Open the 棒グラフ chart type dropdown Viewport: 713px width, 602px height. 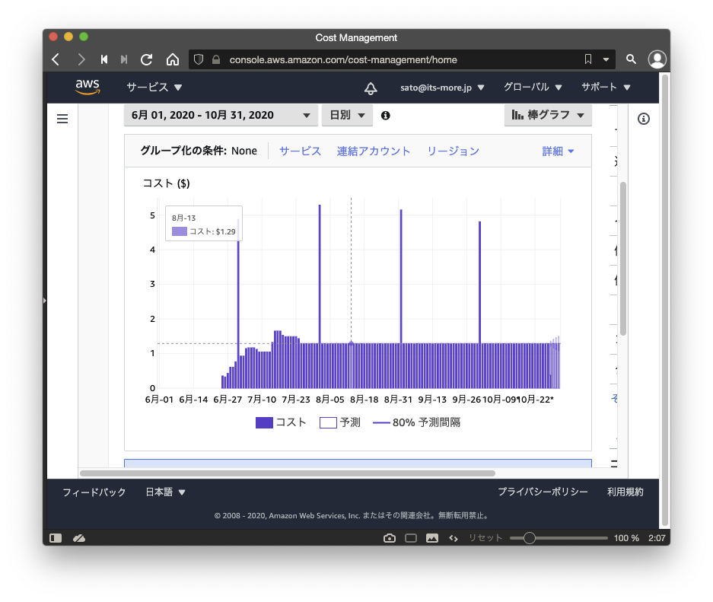548,115
